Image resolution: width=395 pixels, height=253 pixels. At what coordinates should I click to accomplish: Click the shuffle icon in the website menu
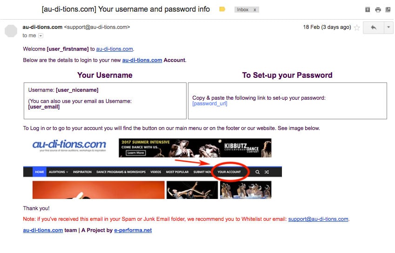coord(267,172)
